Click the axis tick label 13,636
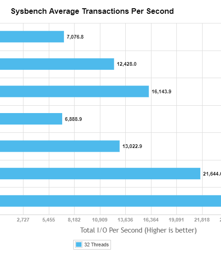This screenshot has width=221, height=256. click(x=125, y=220)
